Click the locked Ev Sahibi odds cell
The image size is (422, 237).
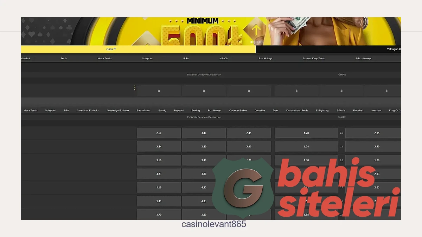point(159,91)
